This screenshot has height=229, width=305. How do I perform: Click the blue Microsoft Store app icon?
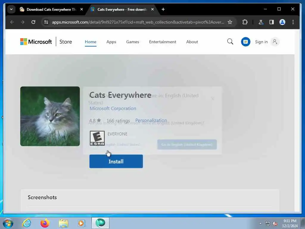(x=245, y=42)
